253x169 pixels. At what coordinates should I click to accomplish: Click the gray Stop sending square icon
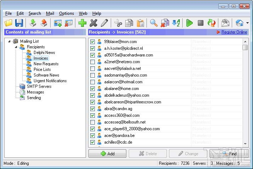coord(201,23)
